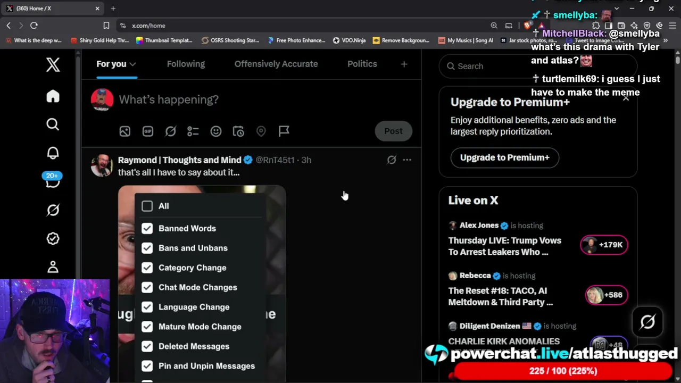Uncheck Pin and Unpin Messages checkbox
The height and width of the screenshot is (383, 681).
tap(147, 366)
